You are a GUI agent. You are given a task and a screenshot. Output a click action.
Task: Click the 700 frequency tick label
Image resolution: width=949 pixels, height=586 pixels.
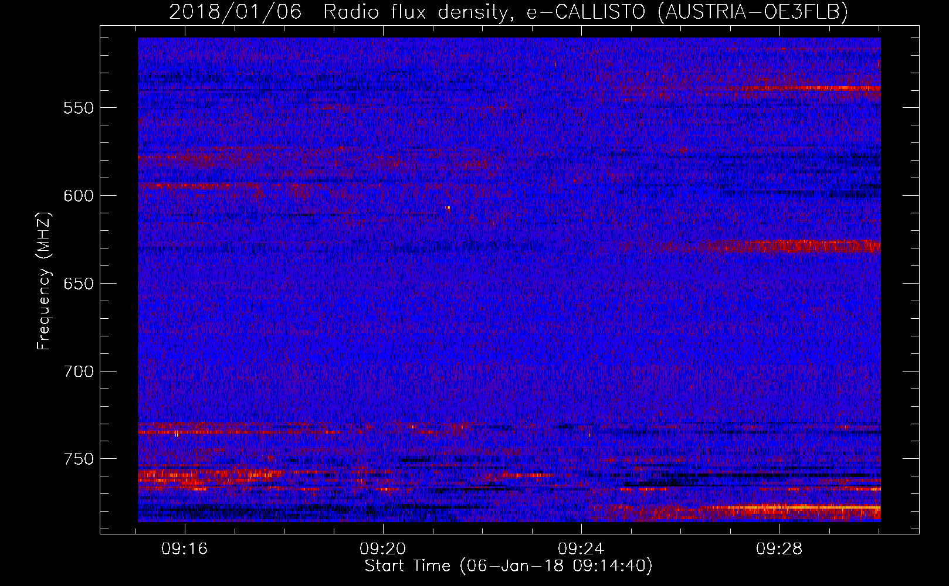click(x=79, y=372)
